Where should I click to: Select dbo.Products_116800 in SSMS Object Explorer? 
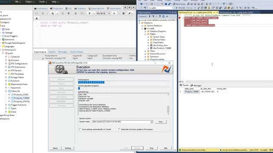click(162, 48)
